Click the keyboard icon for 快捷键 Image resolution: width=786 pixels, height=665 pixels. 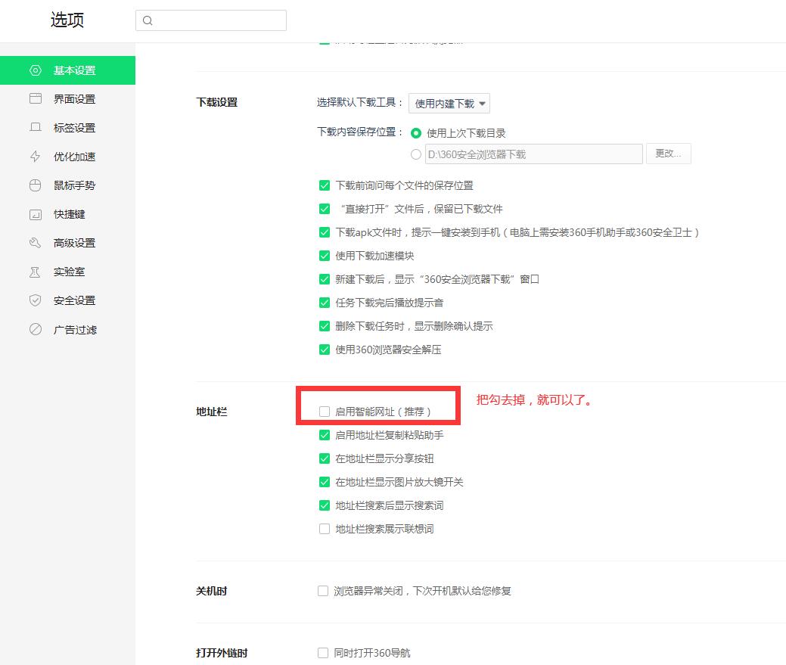click(x=35, y=214)
